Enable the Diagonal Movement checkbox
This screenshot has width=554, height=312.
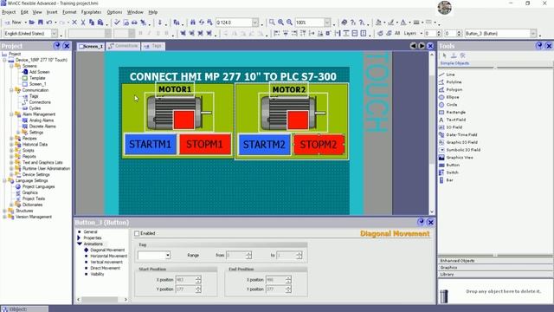(137, 233)
